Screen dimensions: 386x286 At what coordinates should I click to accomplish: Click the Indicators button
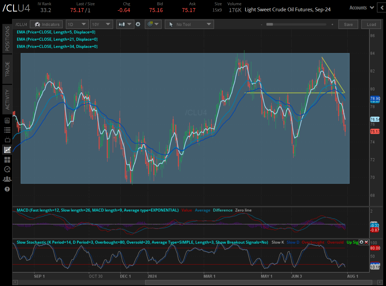pos(46,24)
